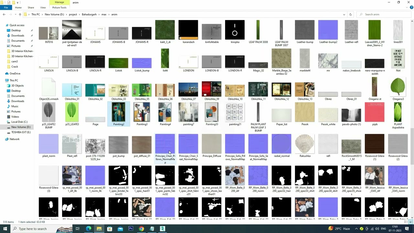This screenshot has width=414, height=233.
Task: Select cam3 folder in sidebar
Action: 15,61
